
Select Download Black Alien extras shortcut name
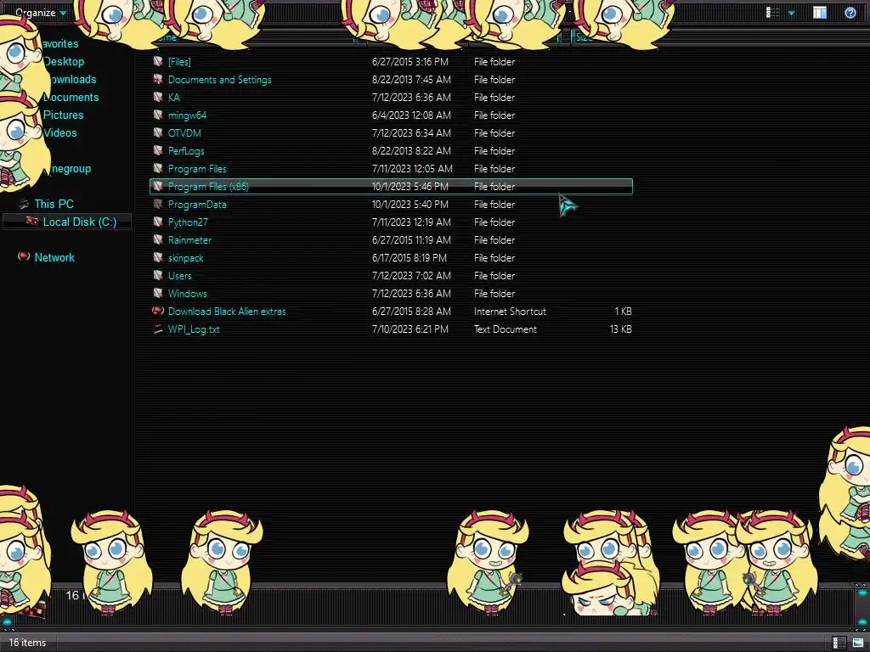[x=227, y=311]
